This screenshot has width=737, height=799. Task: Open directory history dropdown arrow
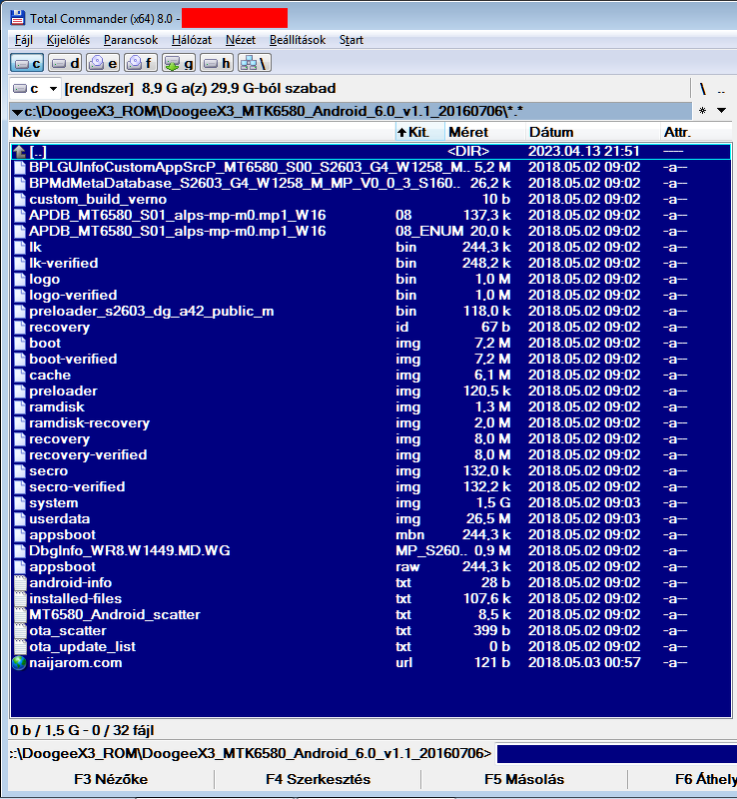click(x=721, y=111)
